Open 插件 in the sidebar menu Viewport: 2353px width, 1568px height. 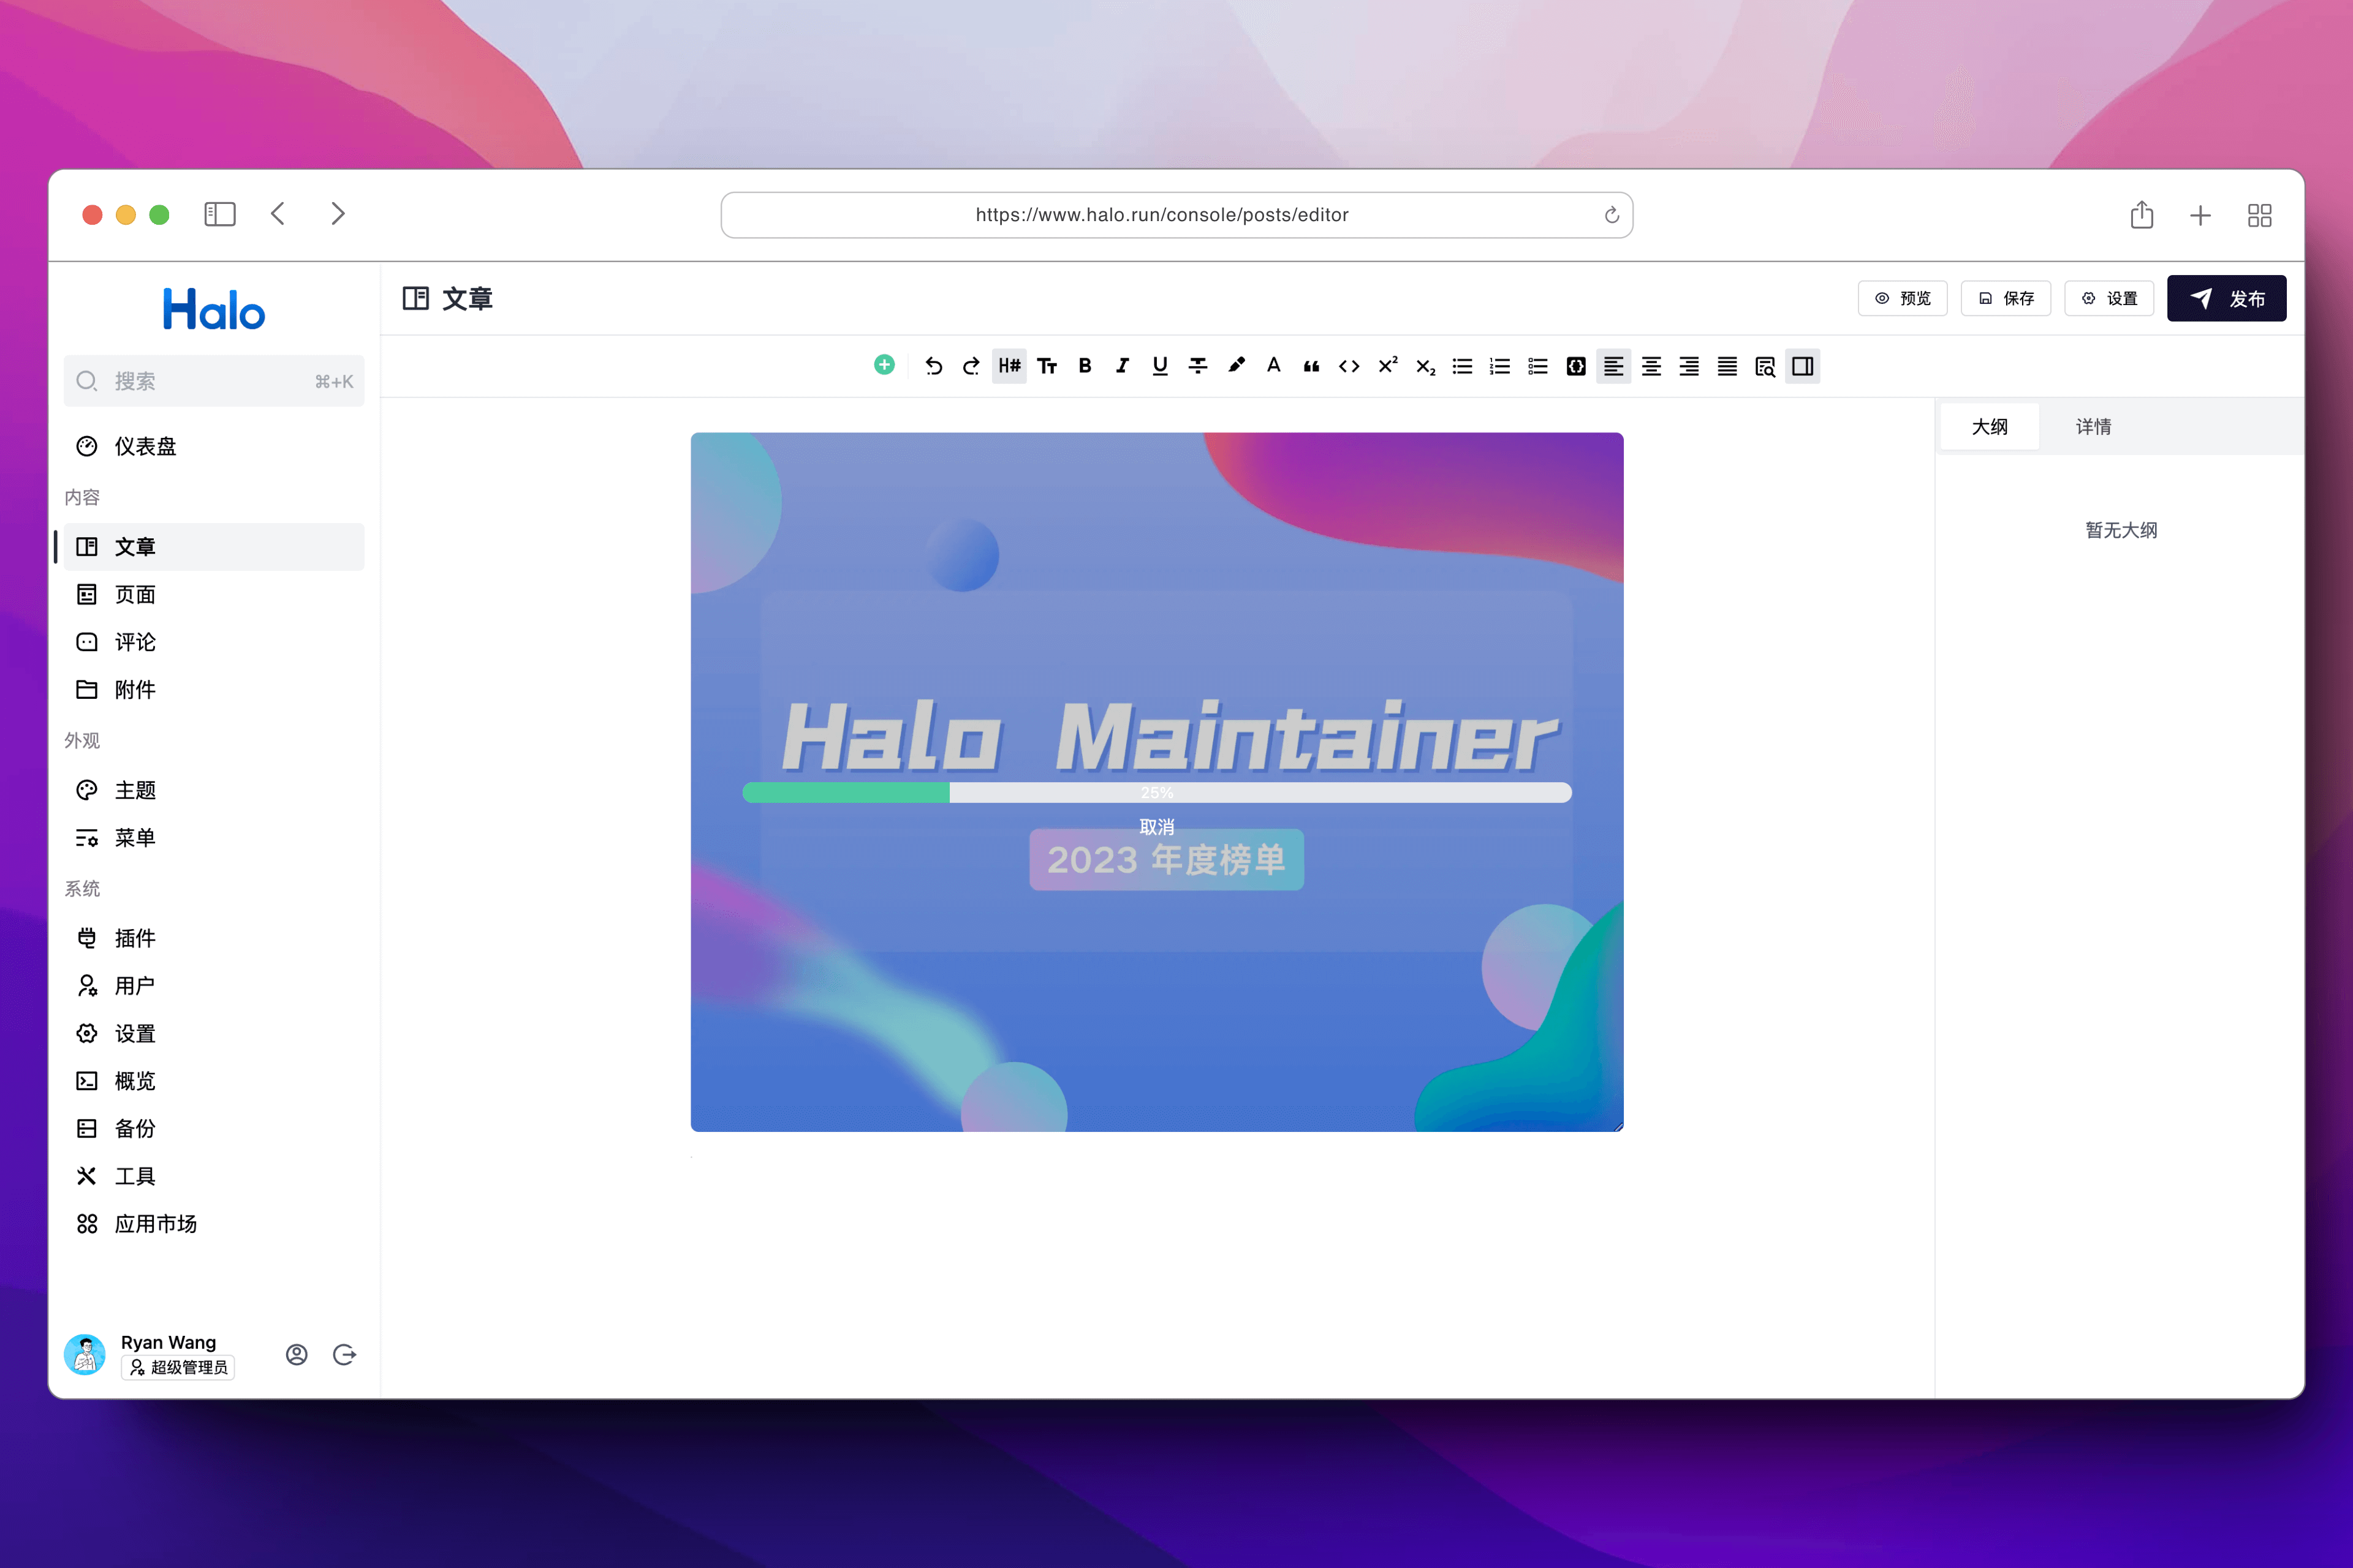pyautogui.click(x=135, y=938)
